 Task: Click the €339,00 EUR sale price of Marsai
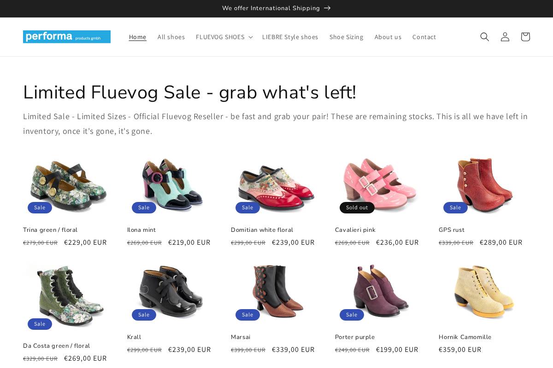click(x=293, y=350)
